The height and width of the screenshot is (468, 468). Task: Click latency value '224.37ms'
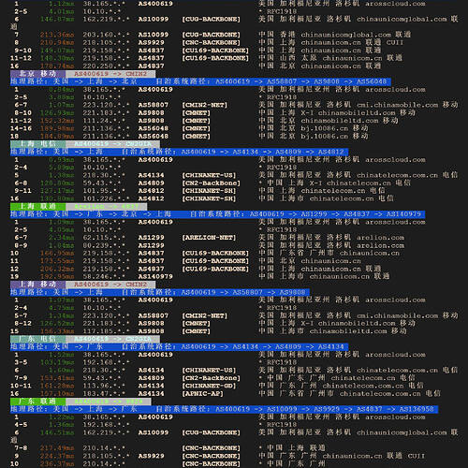click(x=57, y=456)
